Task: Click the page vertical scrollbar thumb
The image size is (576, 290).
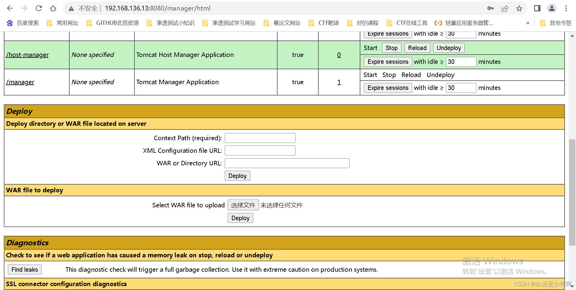Action: coord(572,192)
